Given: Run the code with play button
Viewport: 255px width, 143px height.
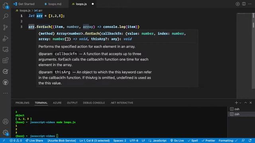Looking at the screenshot, I should click(237, 4).
